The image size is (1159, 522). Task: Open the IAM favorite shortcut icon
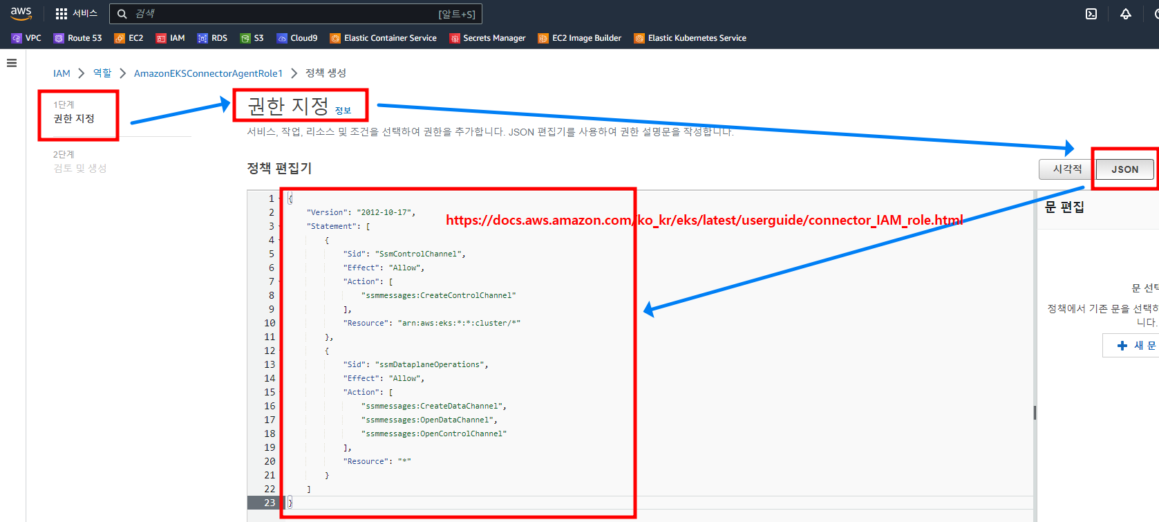point(161,38)
